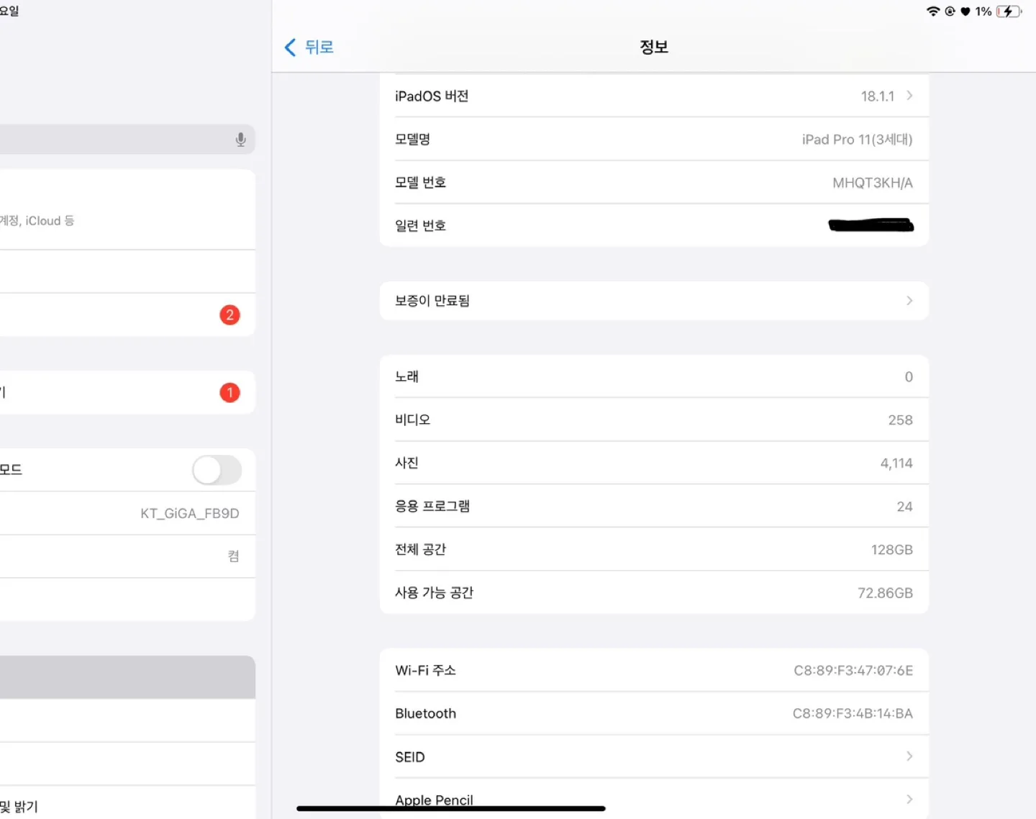The image size is (1036, 819).
Task: Click the 사진 value 4,114
Action: 896,463
